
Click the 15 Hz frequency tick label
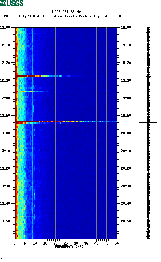tap(45, 244)
